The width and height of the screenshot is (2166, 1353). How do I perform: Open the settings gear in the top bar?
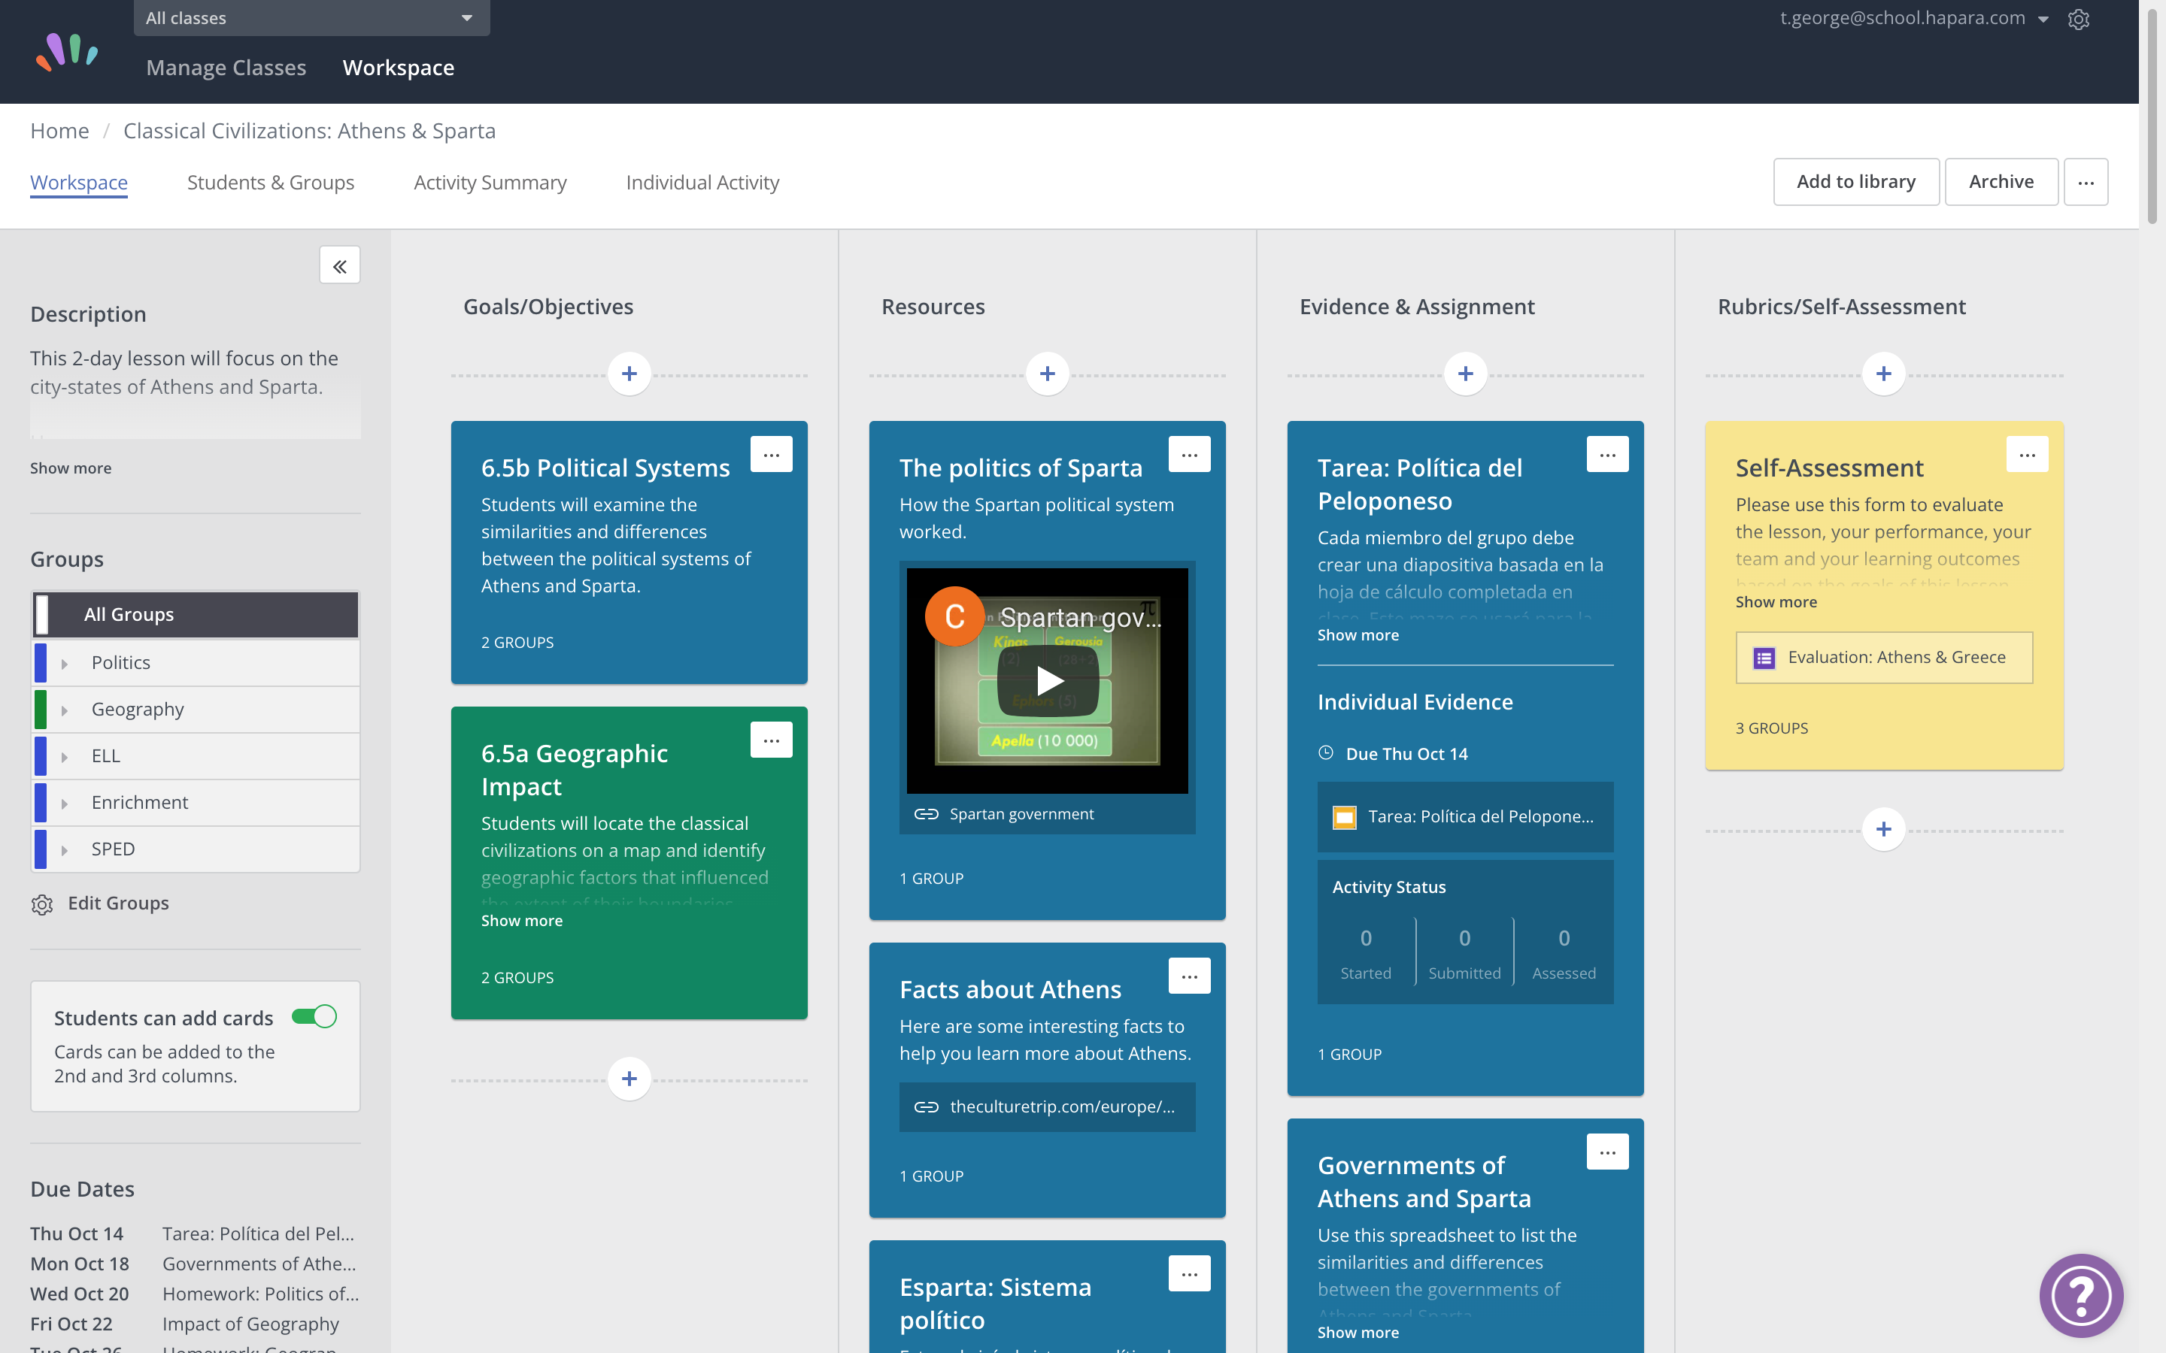[2078, 18]
